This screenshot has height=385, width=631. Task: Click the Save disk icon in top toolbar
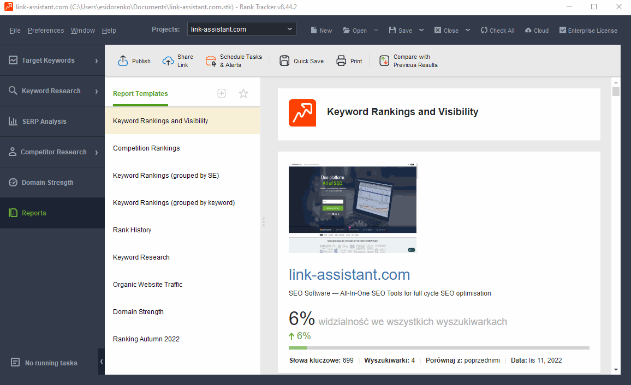[392, 30]
